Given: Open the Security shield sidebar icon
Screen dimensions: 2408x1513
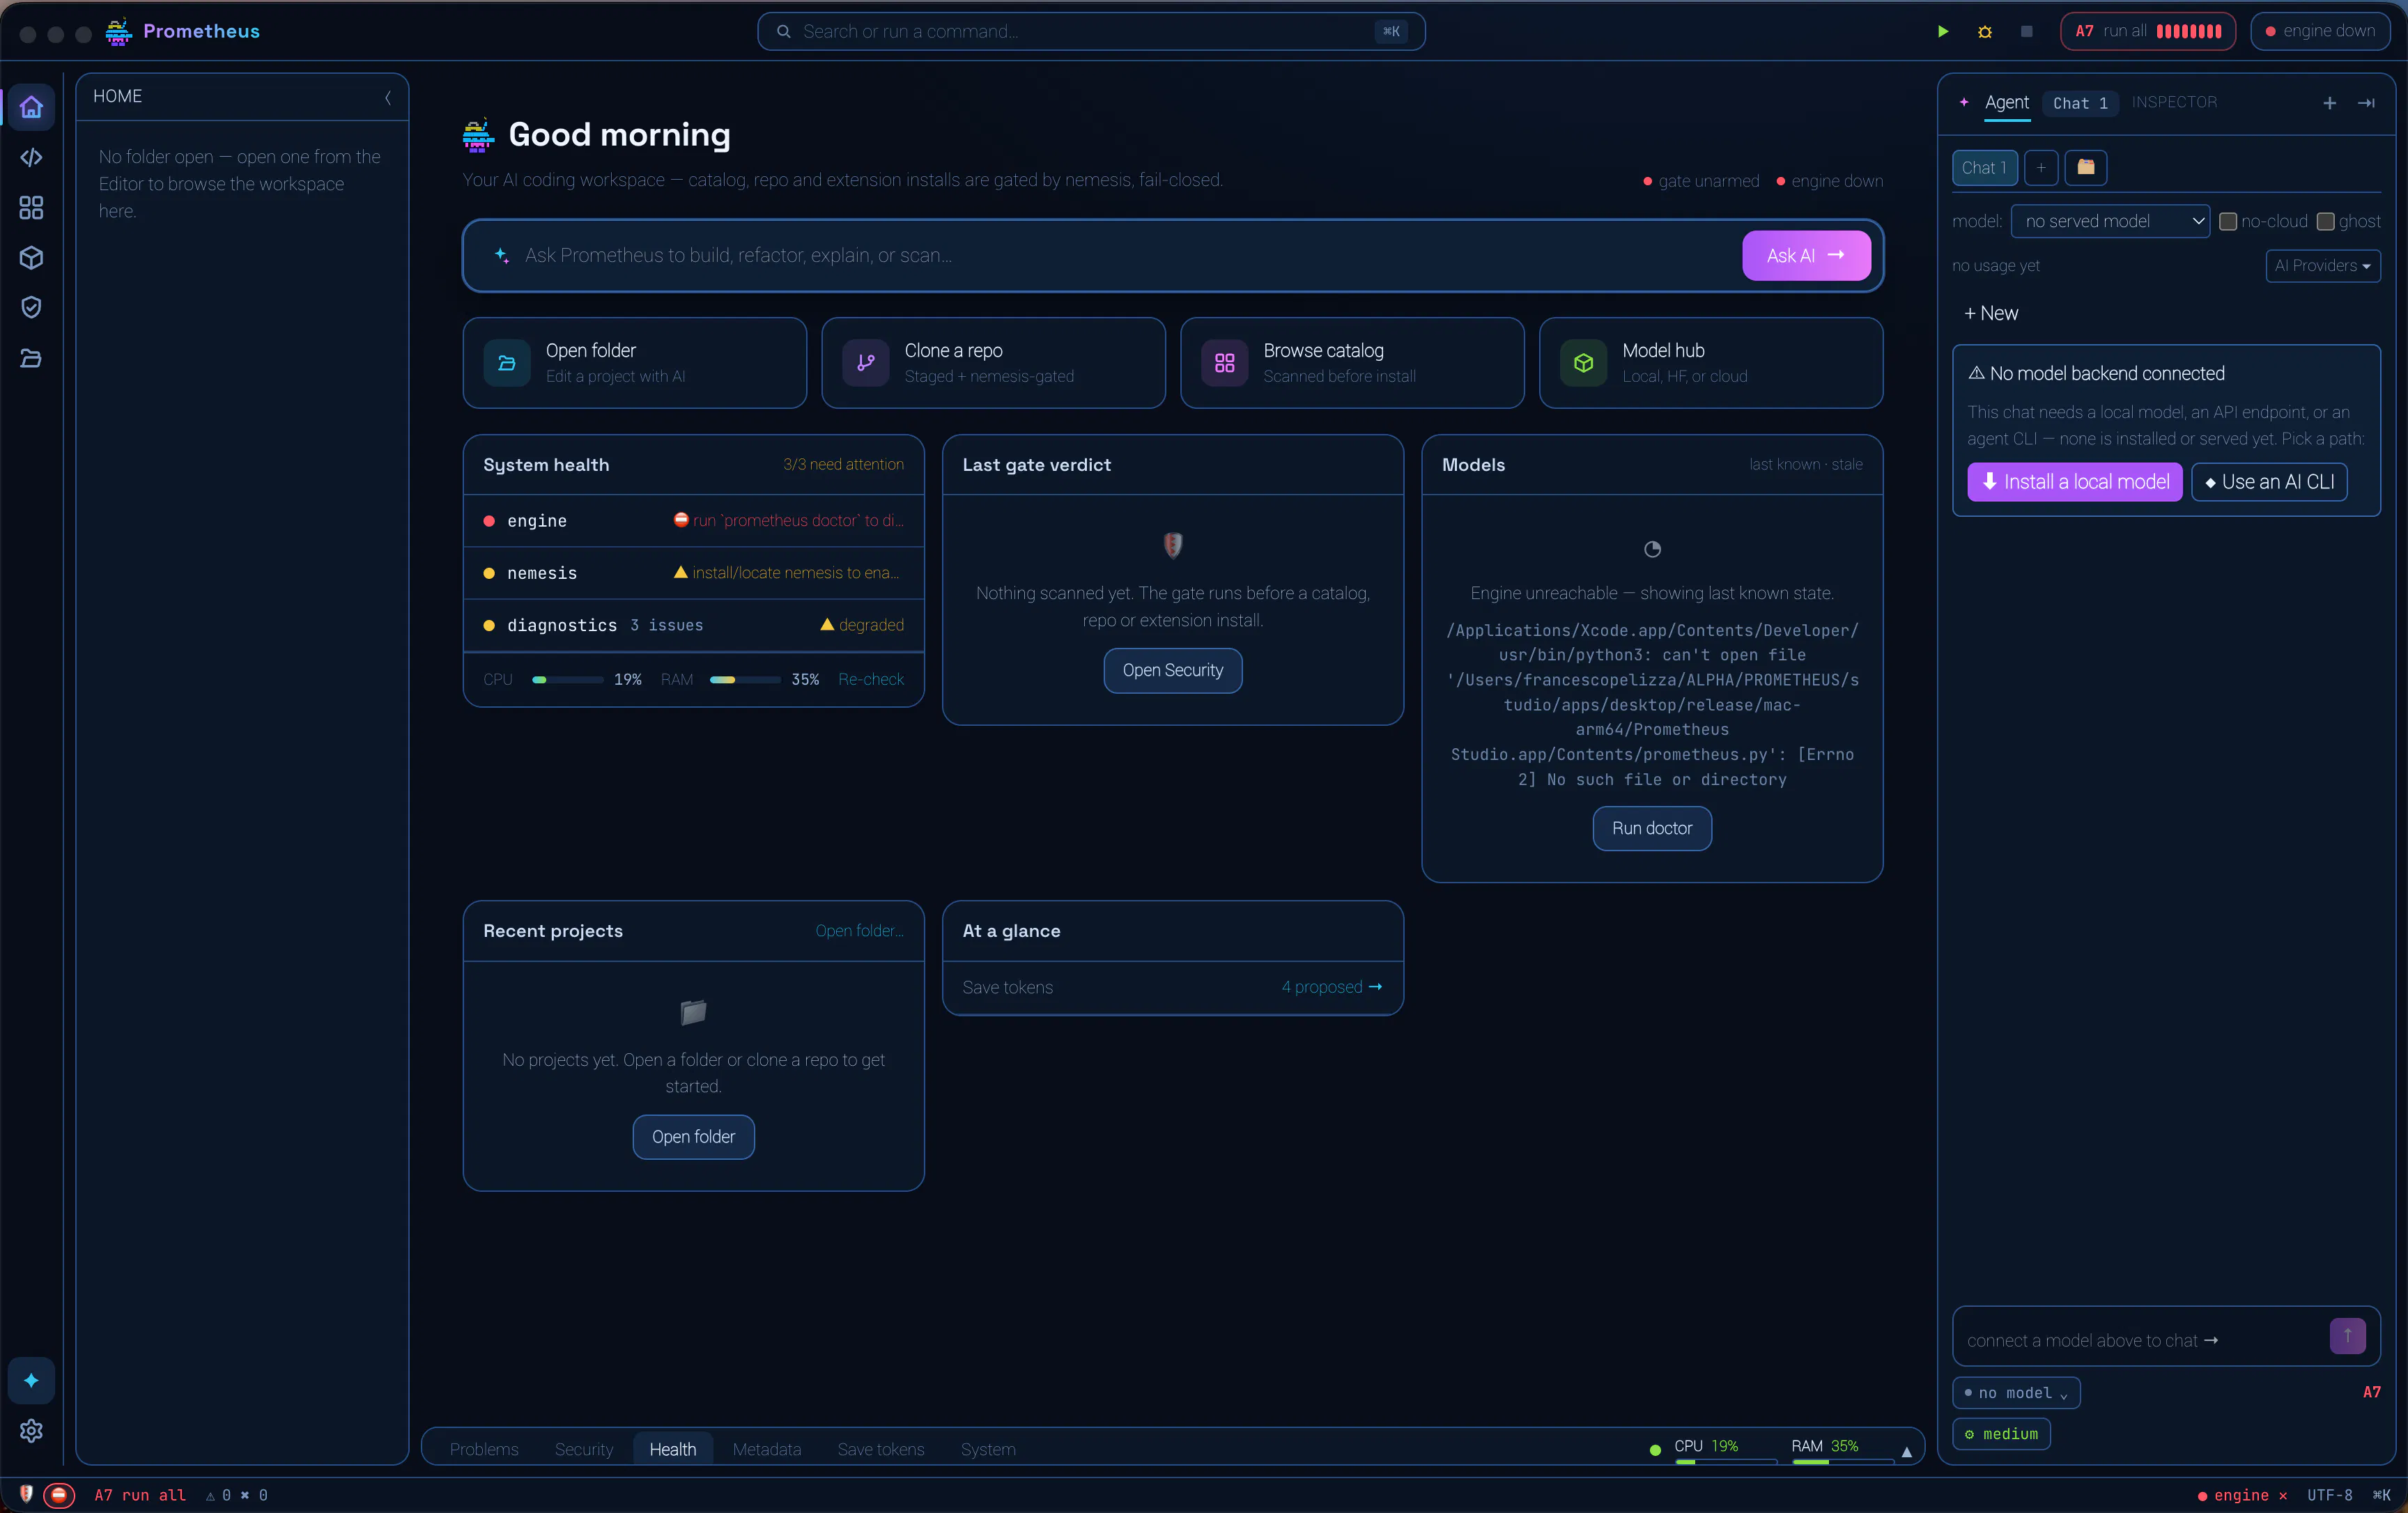Looking at the screenshot, I should coord(31,307).
